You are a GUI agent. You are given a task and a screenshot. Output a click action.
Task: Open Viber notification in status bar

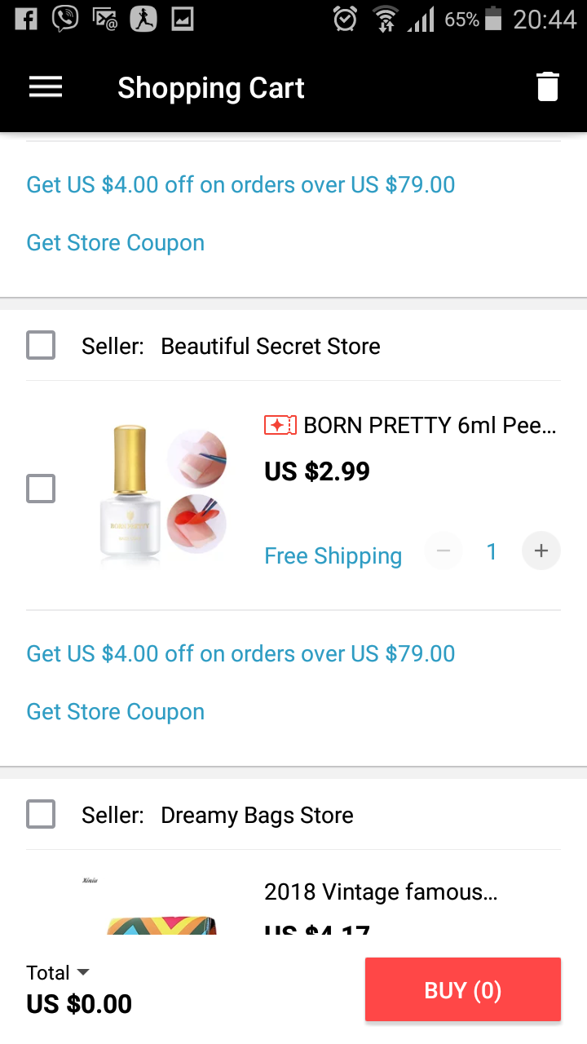pyautogui.click(x=64, y=19)
